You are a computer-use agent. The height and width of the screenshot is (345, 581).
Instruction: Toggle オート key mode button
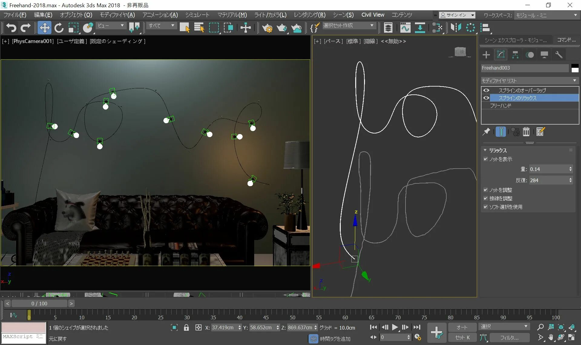(462, 327)
